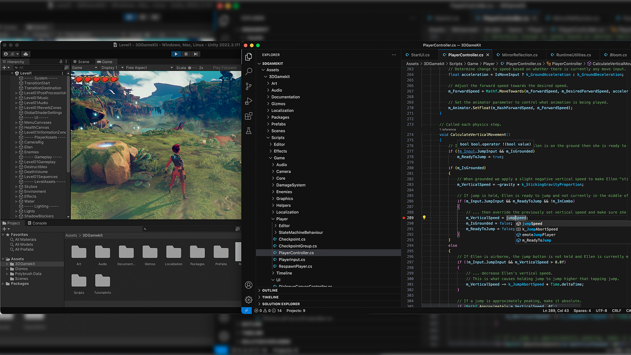631x355 pixels.
Task: Toggle the breakpoint on line 289
Action: [404, 218]
